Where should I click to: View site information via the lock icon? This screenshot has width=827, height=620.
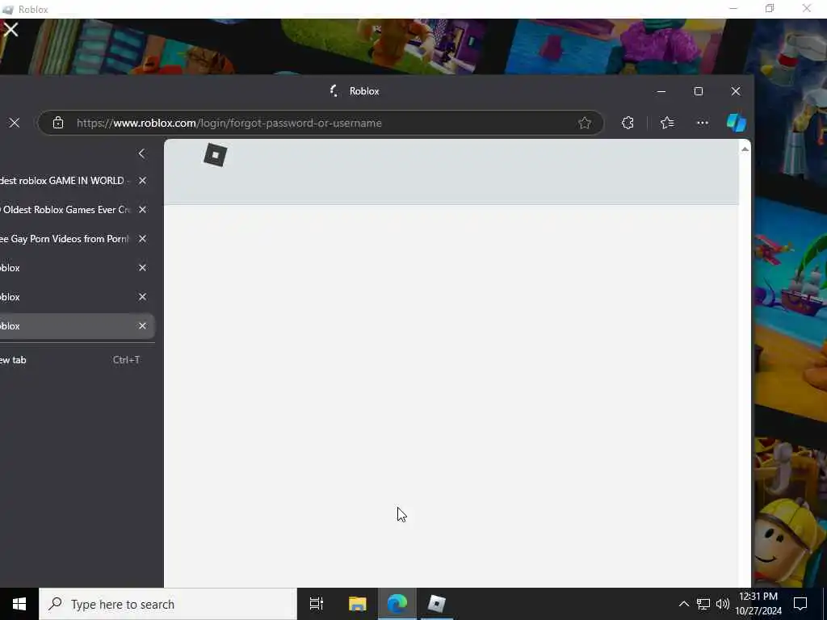tap(58, 123)
